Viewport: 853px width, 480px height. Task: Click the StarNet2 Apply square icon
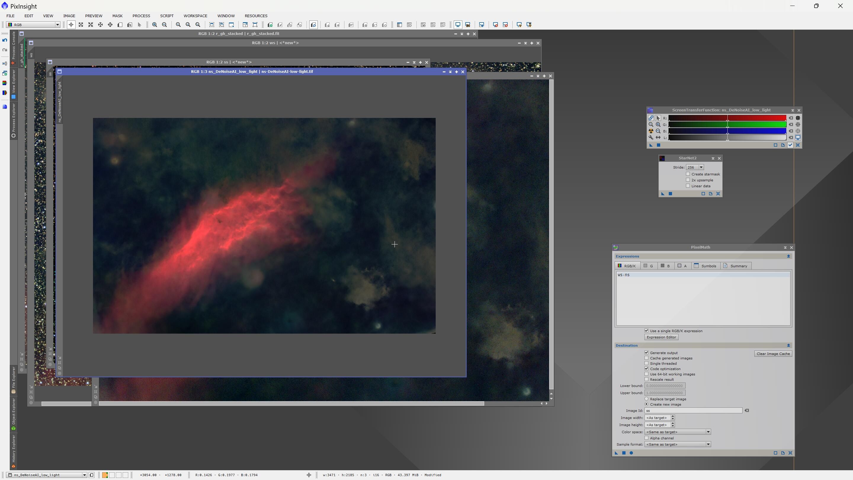coord(670,194)
